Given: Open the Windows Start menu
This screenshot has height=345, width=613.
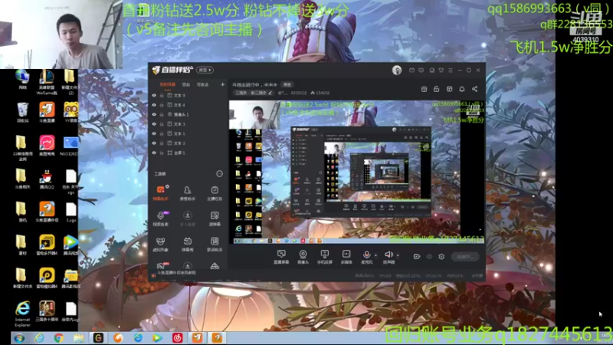Looking at the screenshot, I should pyautogui.click(x=19, y=337).
